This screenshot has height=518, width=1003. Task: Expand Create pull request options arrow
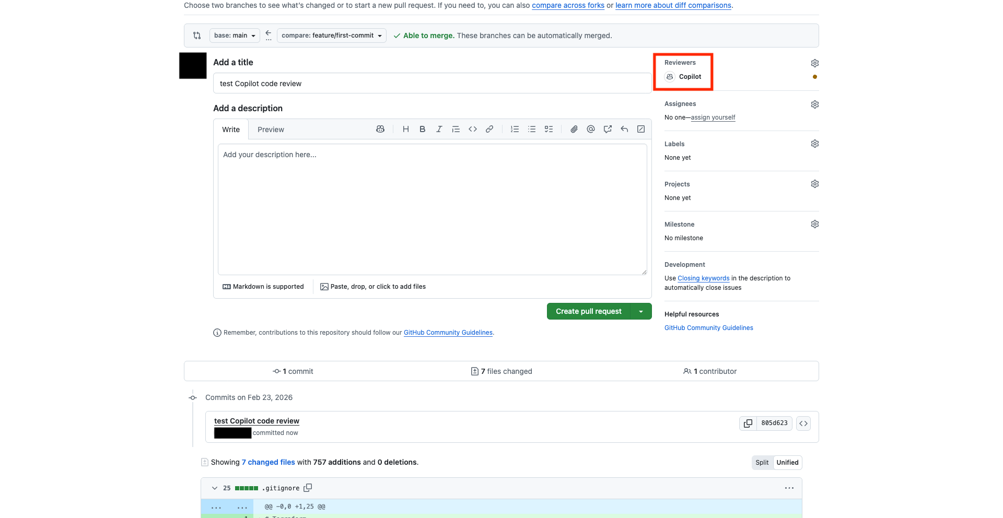(641, 311)
